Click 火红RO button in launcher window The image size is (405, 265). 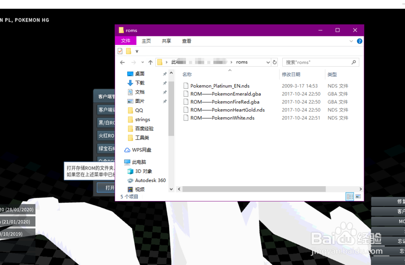pyautogui.click(x=106, y=136)
